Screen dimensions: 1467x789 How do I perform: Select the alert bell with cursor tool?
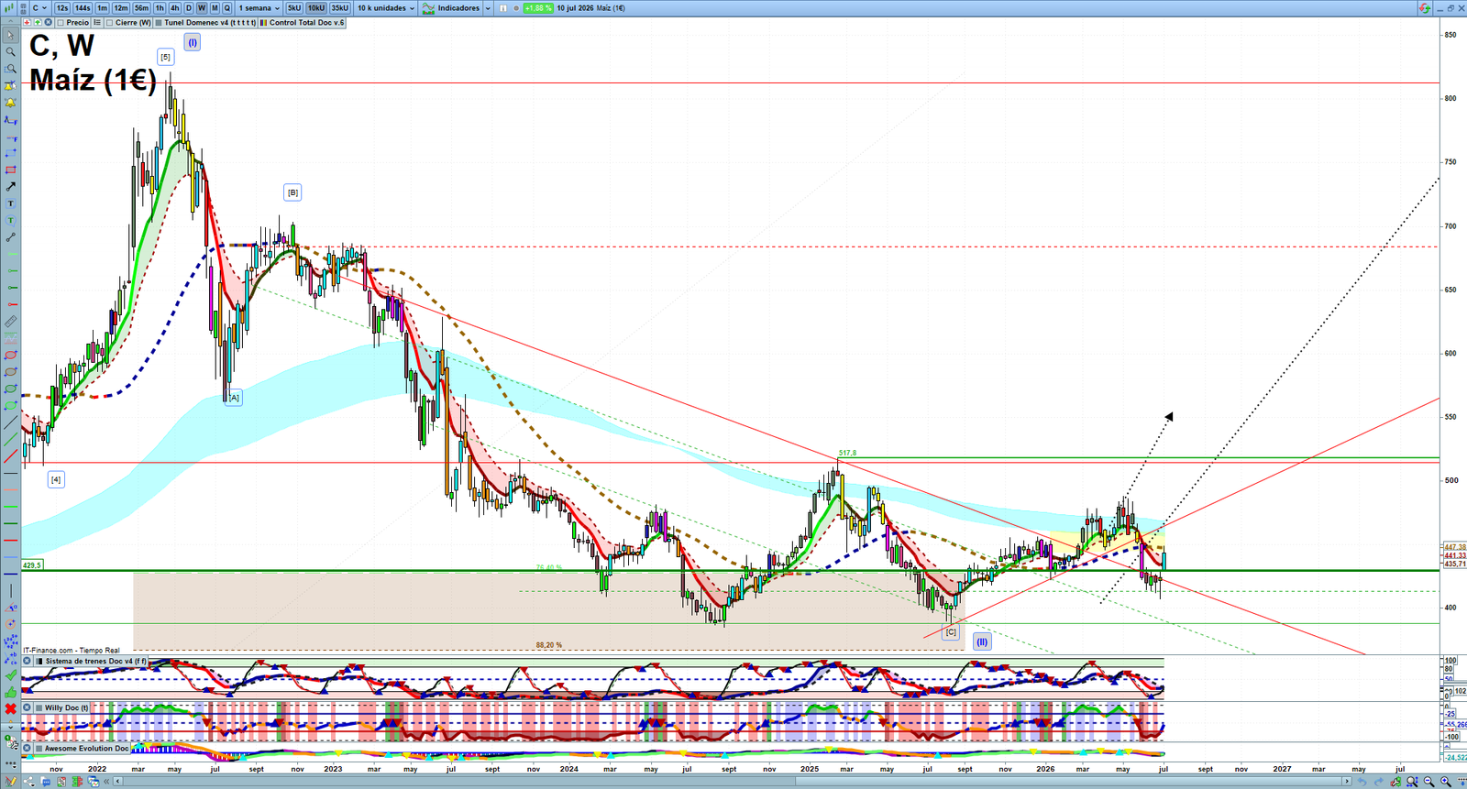[10, 85]
